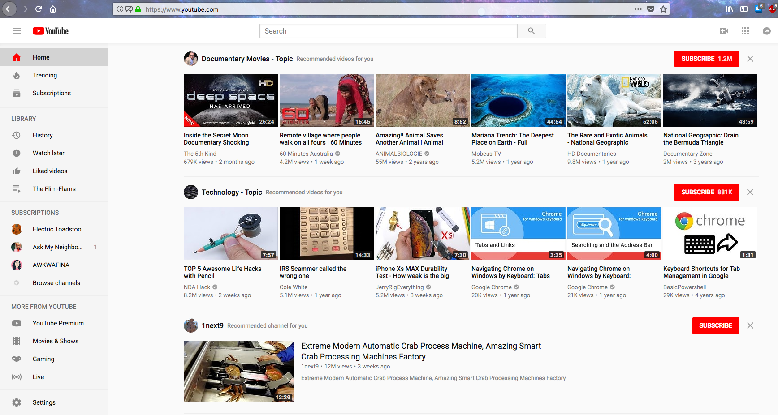The width and height of the screenshot is (778, 415).
Task: Play the IRS Scammer calculator thumbnail
Action: 327,234
